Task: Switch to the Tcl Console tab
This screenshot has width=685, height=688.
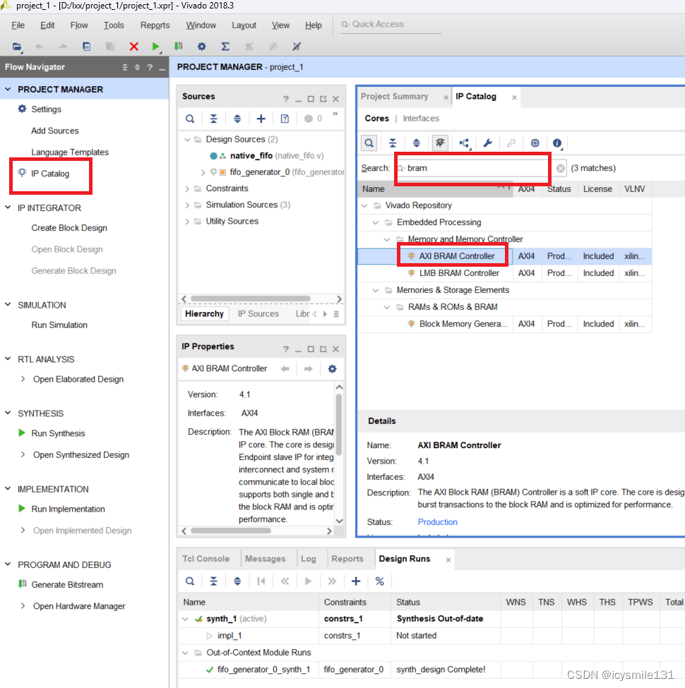Action: click(205, 559)
